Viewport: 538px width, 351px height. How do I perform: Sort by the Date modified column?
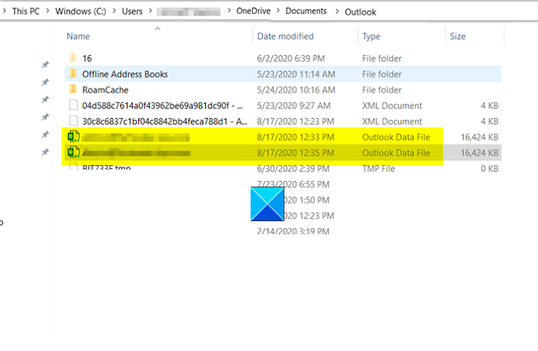click(x=285, y=36)
